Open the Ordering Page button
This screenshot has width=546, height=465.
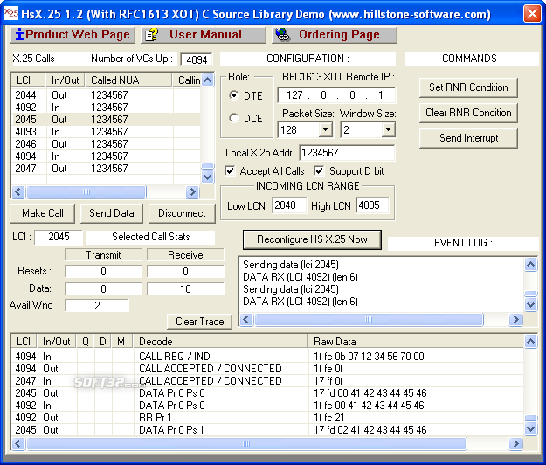point(335,35)
